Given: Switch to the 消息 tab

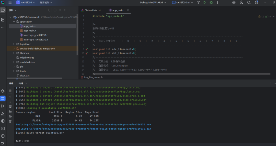Looking at the screenshot, I should (x=11, y=83).
